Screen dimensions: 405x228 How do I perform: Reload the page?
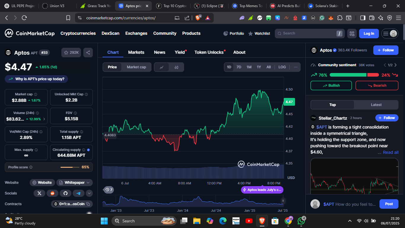pos(24,18)
